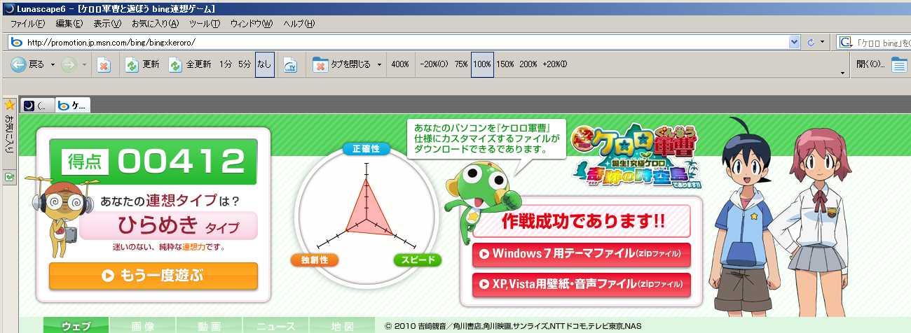Screen dimensions: 911x333
Task: Select the なし auto-refresh option
Action: click(264, 64)
